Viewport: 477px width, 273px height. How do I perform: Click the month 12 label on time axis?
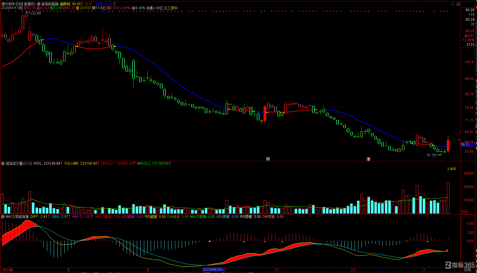pyautogui.click(x=353, y=270)
